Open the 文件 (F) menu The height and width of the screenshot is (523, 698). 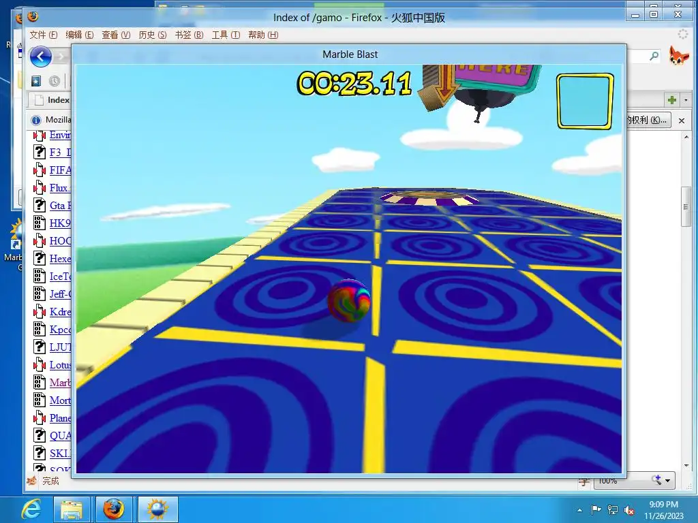point(44,35)
